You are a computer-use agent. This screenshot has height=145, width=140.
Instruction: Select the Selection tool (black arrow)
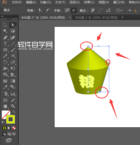tap(5, 25)
